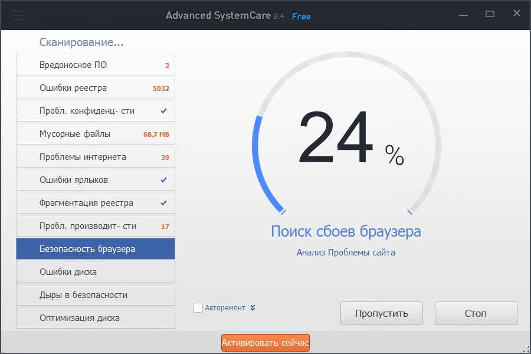The image size is (531, 354).
Task: Click the Поиск сбоев браузера status text
Action: (346, 231)
